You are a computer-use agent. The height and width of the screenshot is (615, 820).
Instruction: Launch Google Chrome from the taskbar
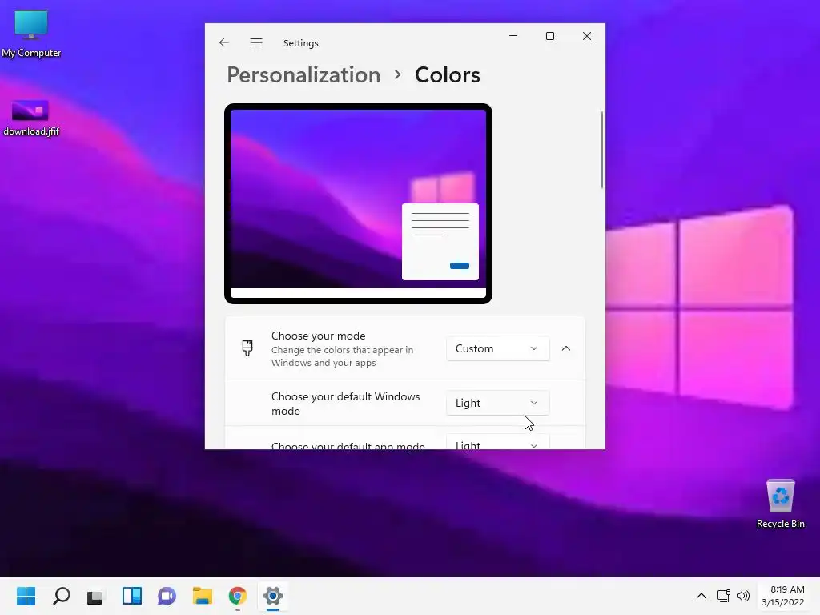(237, 596)
